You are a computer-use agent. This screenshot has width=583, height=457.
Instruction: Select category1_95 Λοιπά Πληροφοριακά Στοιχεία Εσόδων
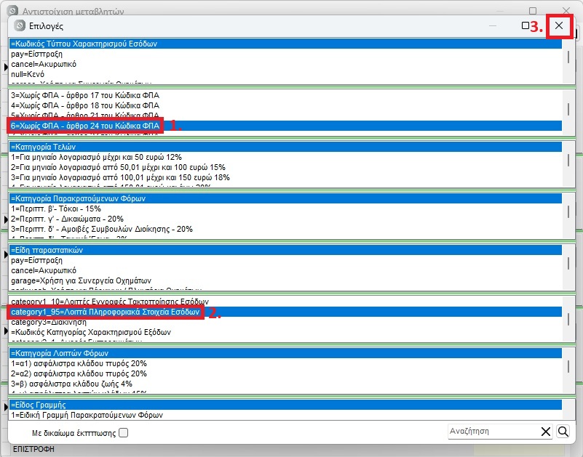pos(105,312)
